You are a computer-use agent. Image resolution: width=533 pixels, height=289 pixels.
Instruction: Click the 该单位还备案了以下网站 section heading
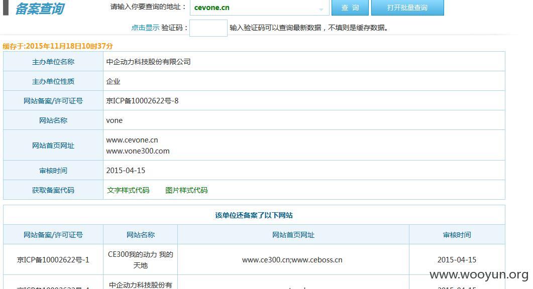(x=254, y=215)
